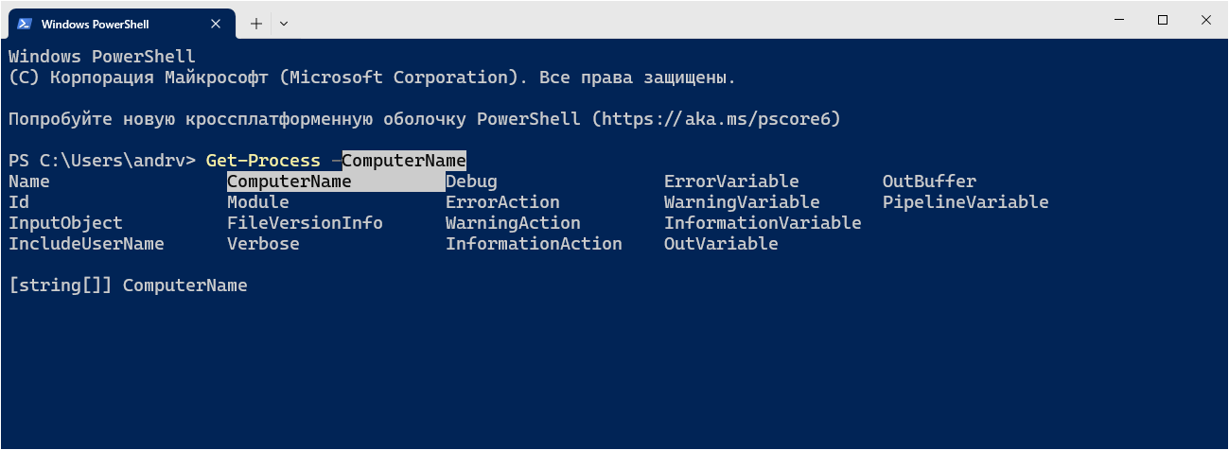The width and height of the screenshot is (1229, 450).
Task: Select the FileVersionInfo parameter option
Action: (305, 223)
